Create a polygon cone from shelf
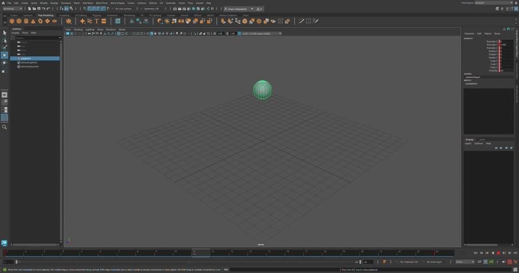 point(33,21)
